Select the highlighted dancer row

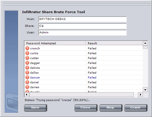(x=84, y=77)
